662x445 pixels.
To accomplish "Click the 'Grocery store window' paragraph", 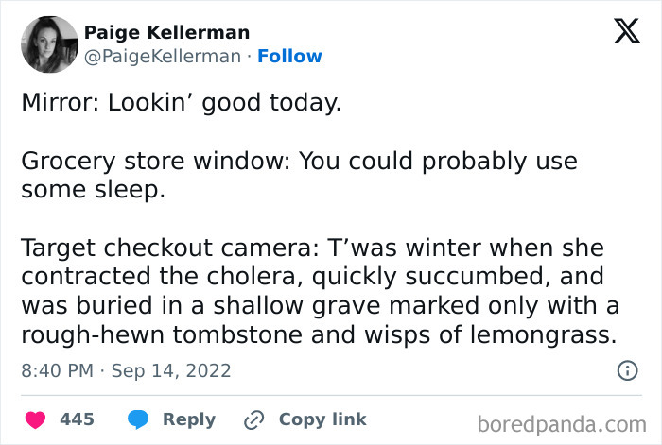I will pyautogui.click(x=300, y=175).
